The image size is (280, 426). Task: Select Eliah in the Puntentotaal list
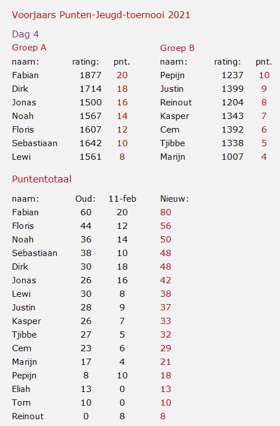point(21,389)
